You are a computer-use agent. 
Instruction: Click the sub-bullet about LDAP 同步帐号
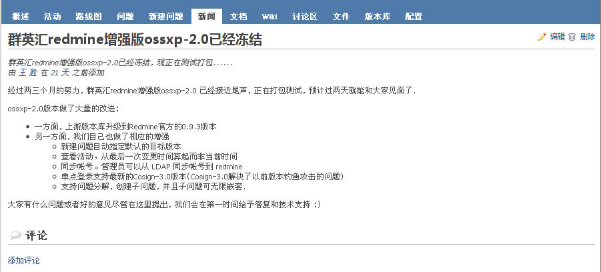coord(152,166)
